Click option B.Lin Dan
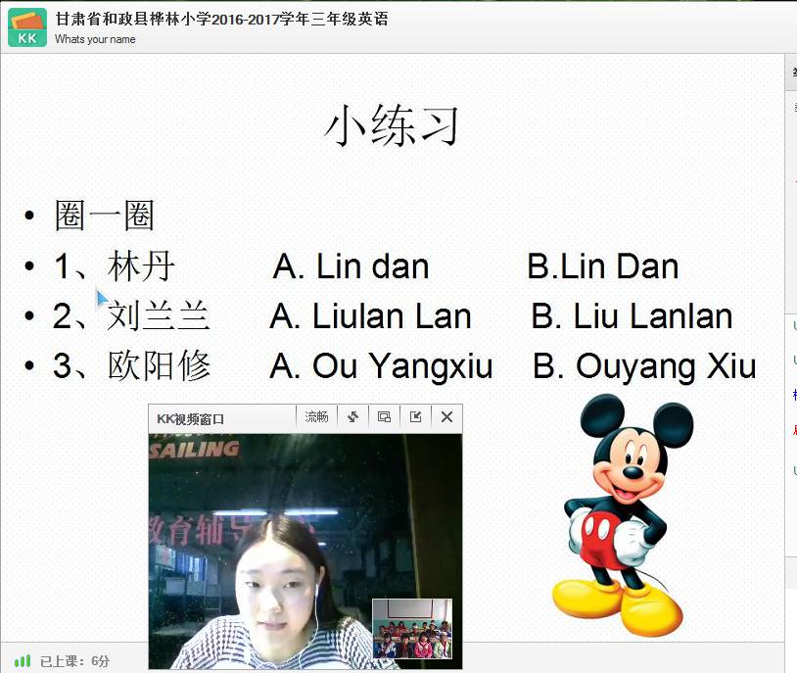 click(603, 266)
